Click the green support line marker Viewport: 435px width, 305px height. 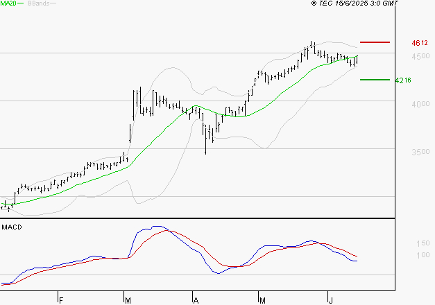(x=375, y=80)
